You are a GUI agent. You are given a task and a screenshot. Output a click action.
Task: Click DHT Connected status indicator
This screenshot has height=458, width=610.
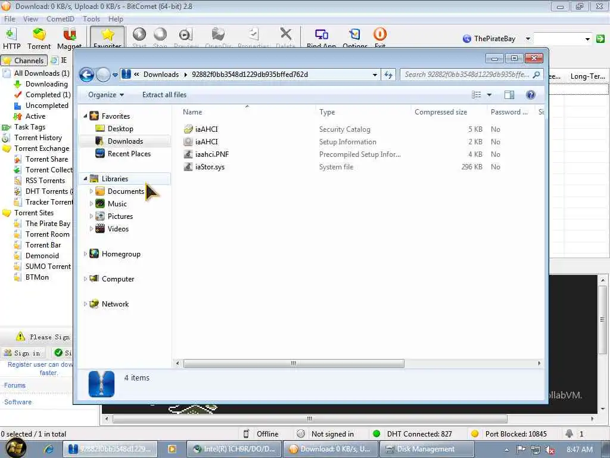click(x=412, y=434)
